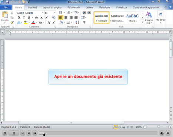Click the zoom in plus button
The height and width of the screenshot is (137, 173).
(170, 127)
